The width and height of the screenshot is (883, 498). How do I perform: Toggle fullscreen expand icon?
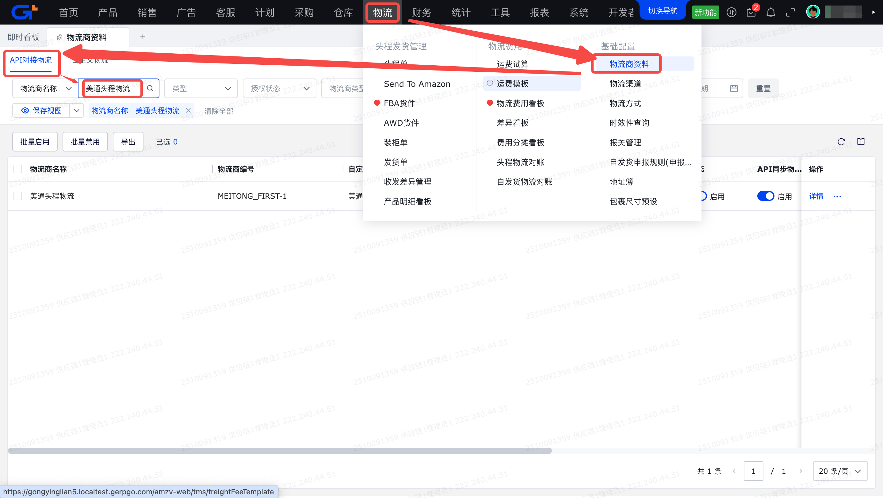(790, 13)
